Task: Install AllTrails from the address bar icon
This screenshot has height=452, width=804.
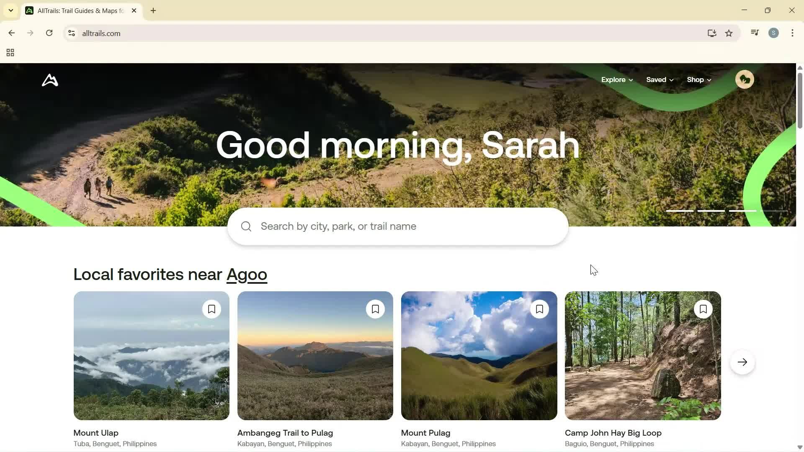Action: tap(712, 33)
